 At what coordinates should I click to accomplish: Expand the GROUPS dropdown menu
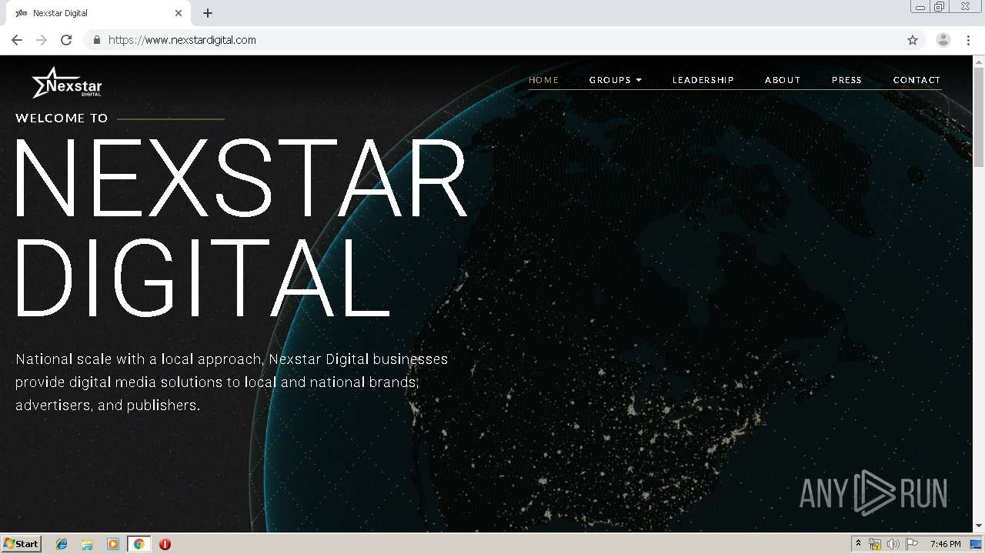coord(616,80)
